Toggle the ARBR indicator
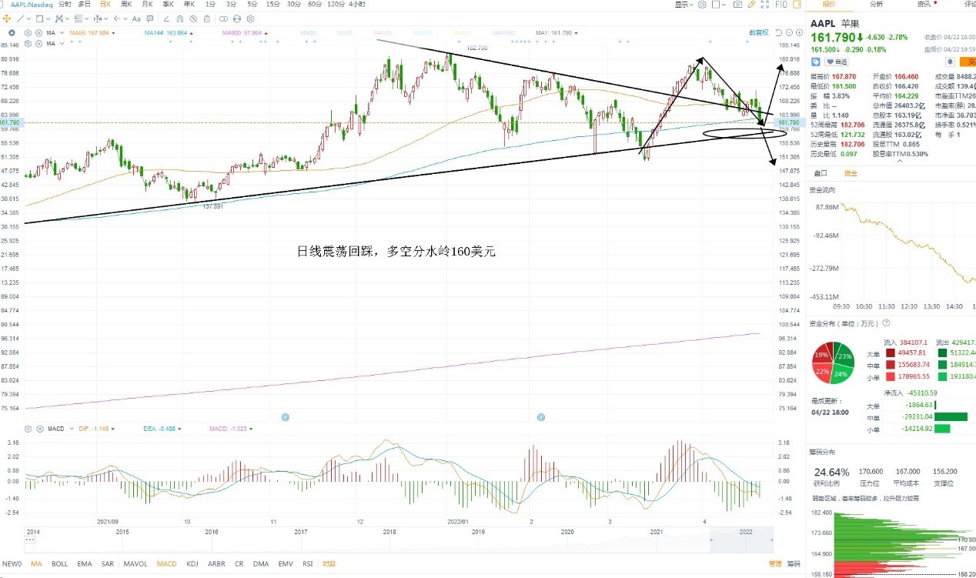 tap(216, 564)
